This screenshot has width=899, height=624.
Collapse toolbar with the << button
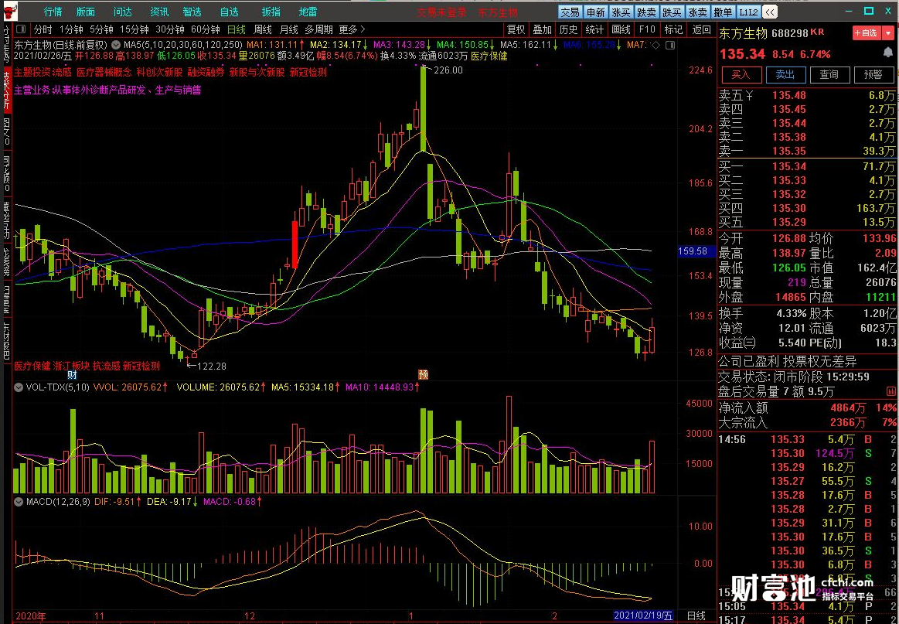771,12
